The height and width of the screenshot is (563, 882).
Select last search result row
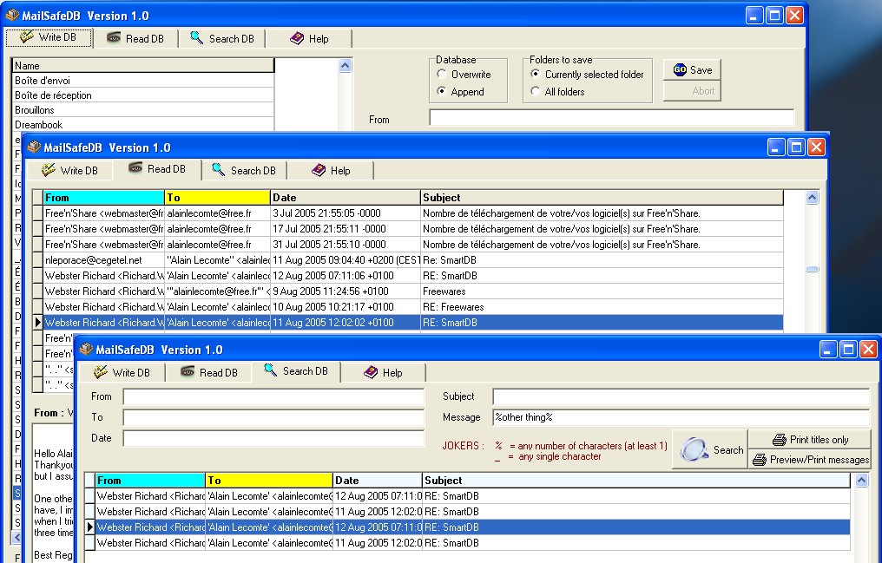[472, 543]
